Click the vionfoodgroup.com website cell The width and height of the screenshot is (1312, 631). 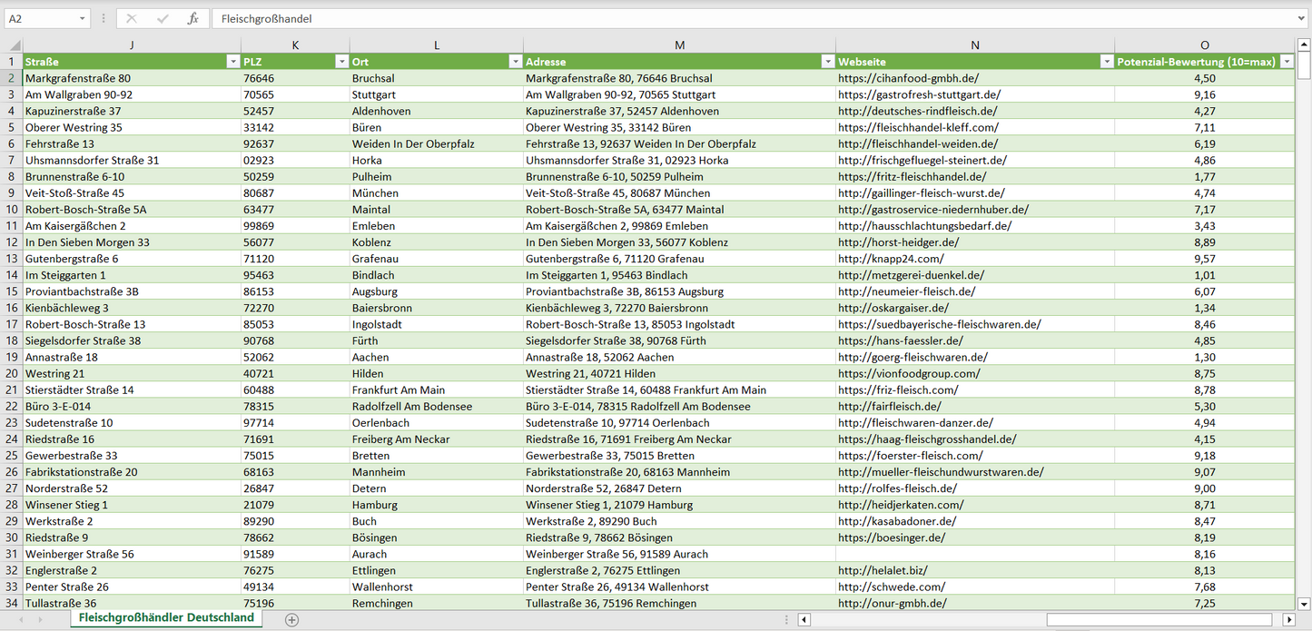click(909, 373)
